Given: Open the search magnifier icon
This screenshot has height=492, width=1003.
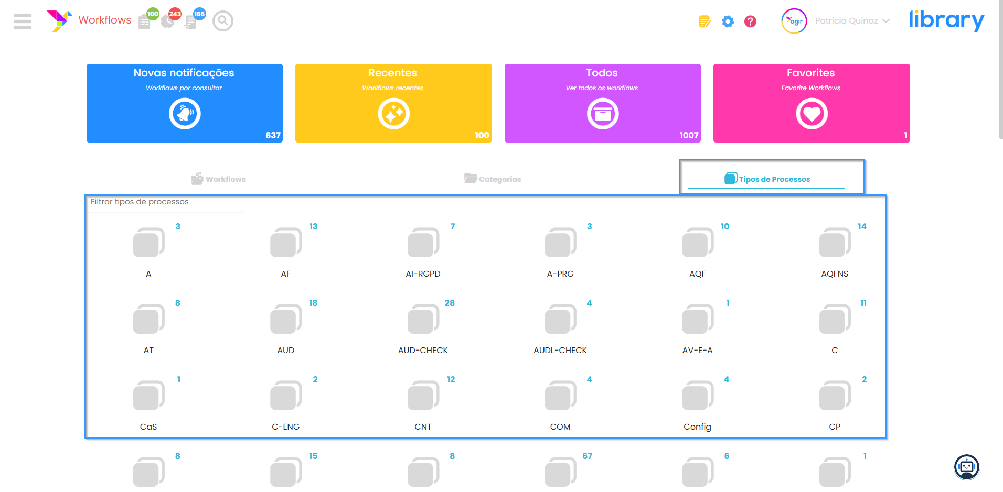Looking at the screenshot, I should [x=223, y=21].
